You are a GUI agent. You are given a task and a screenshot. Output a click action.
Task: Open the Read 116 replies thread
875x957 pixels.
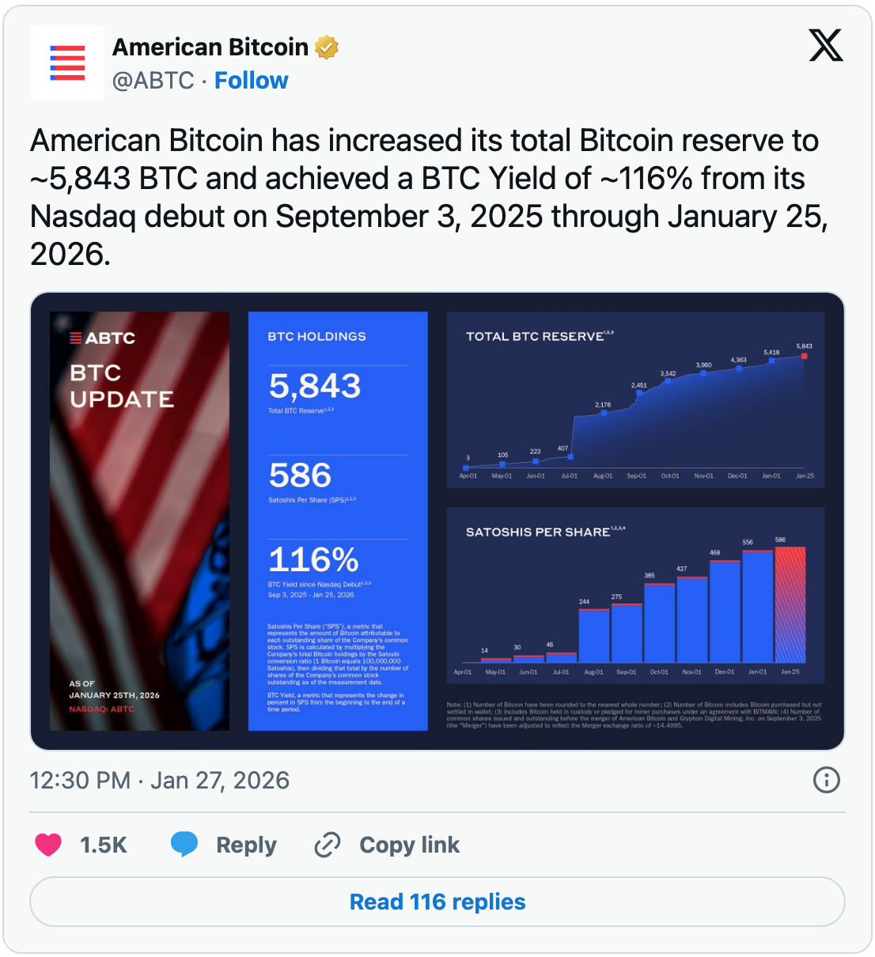coord(437,901)
